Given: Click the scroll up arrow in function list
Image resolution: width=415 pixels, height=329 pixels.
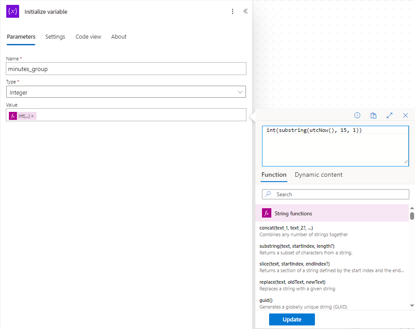Looking at the screenshot, I should [x=412, y=208].
